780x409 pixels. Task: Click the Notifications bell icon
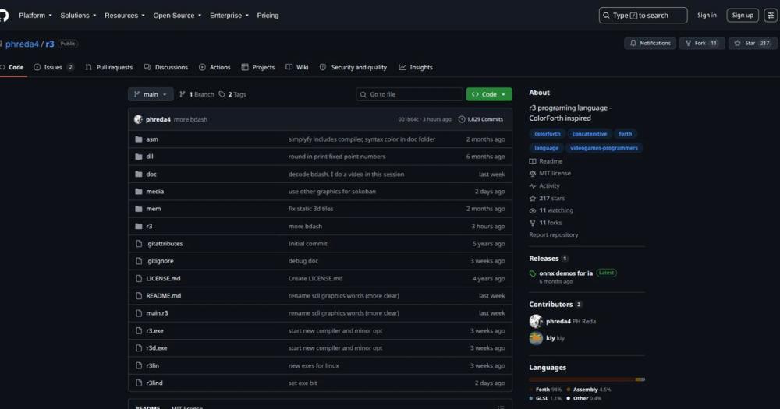click(x=633, y=43)
